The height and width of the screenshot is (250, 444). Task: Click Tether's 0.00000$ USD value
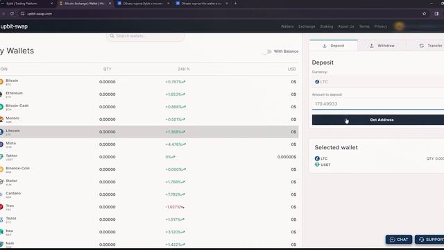[287, 157]
